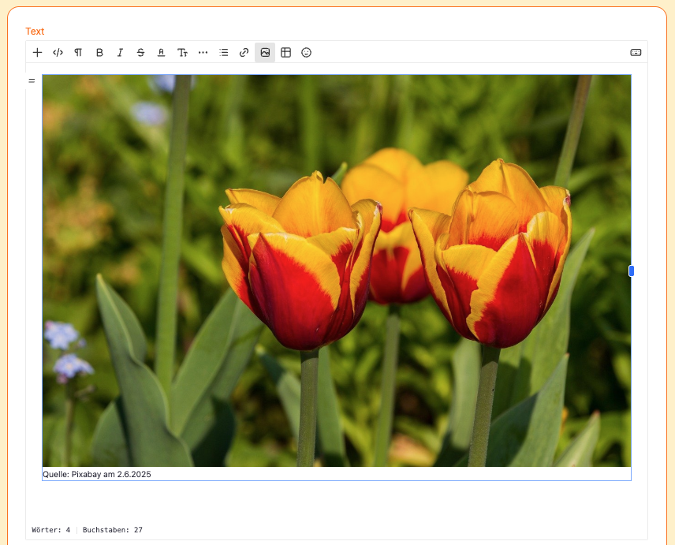Apply underline text style

point(161,53)
